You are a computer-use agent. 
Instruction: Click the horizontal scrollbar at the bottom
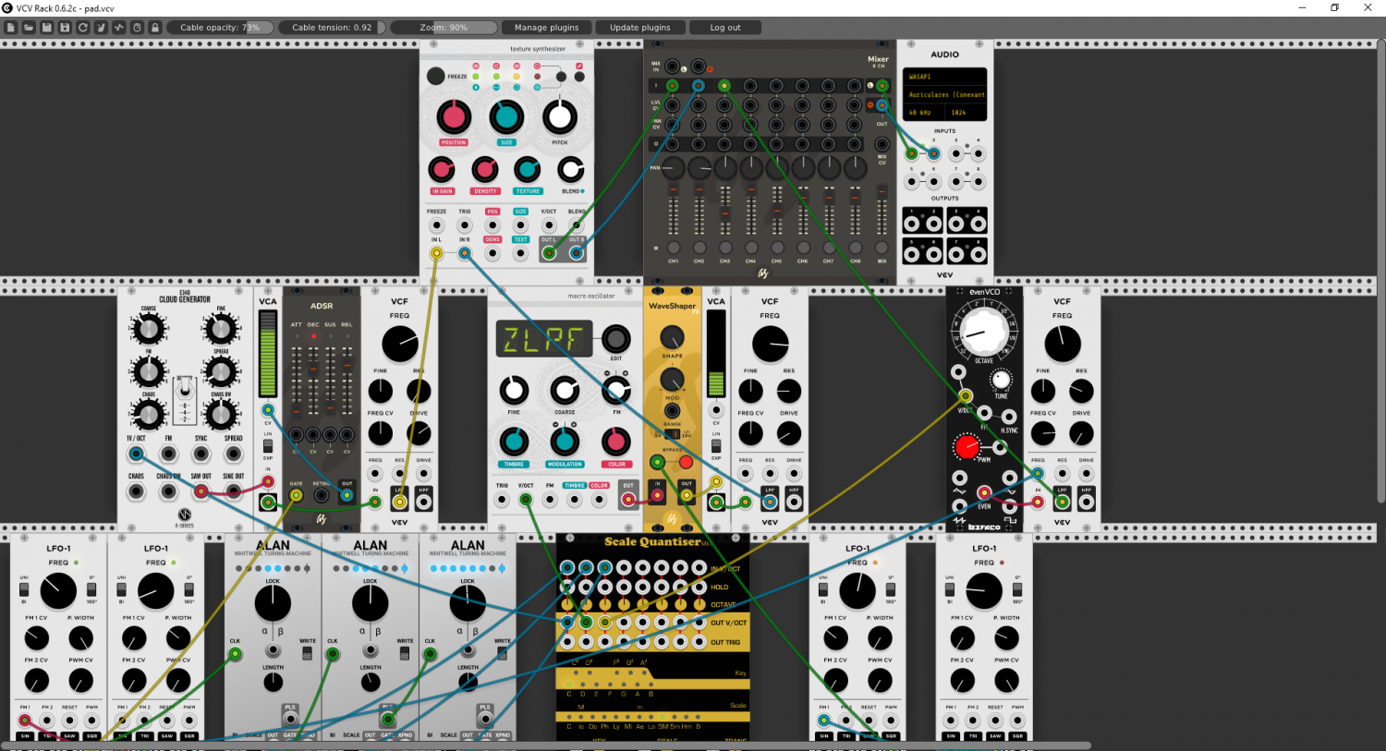(545, 745)
